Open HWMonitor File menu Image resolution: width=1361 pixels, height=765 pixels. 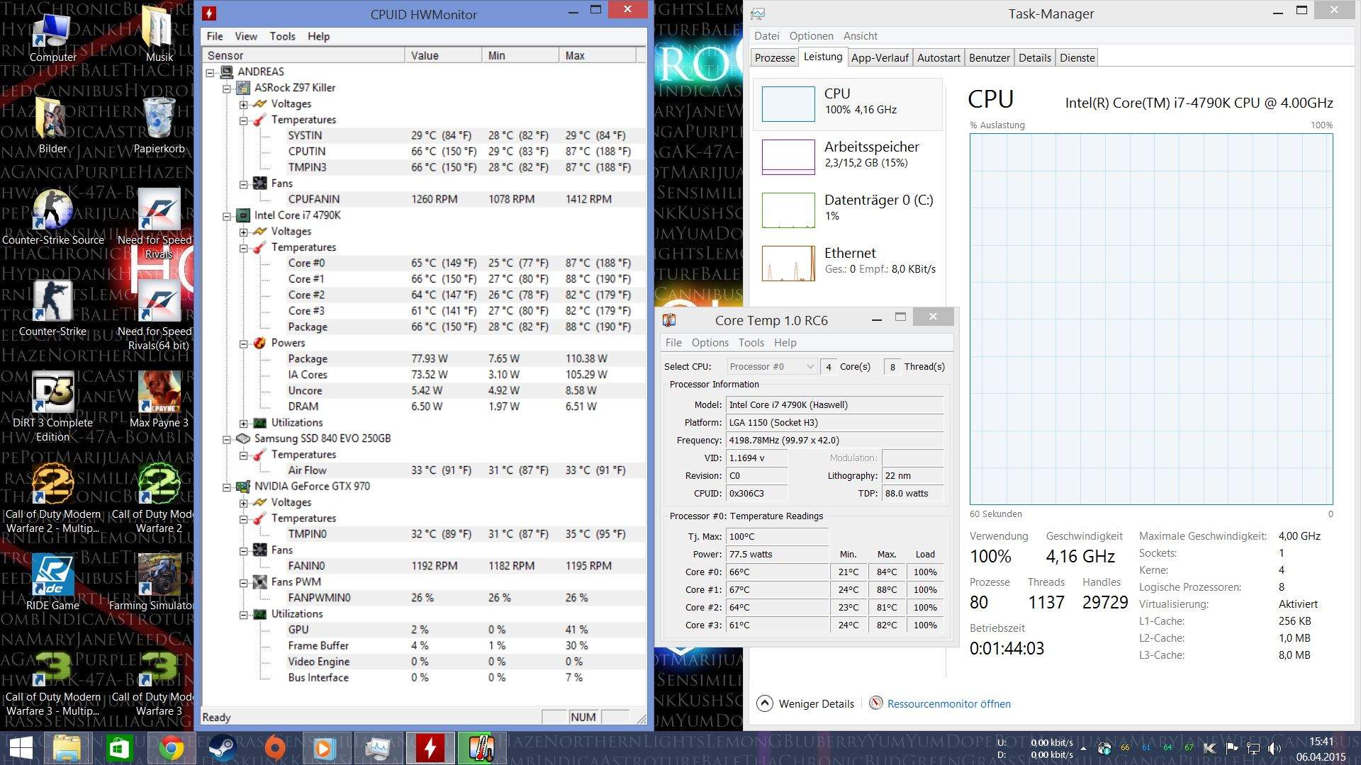(x=215, y=36)
